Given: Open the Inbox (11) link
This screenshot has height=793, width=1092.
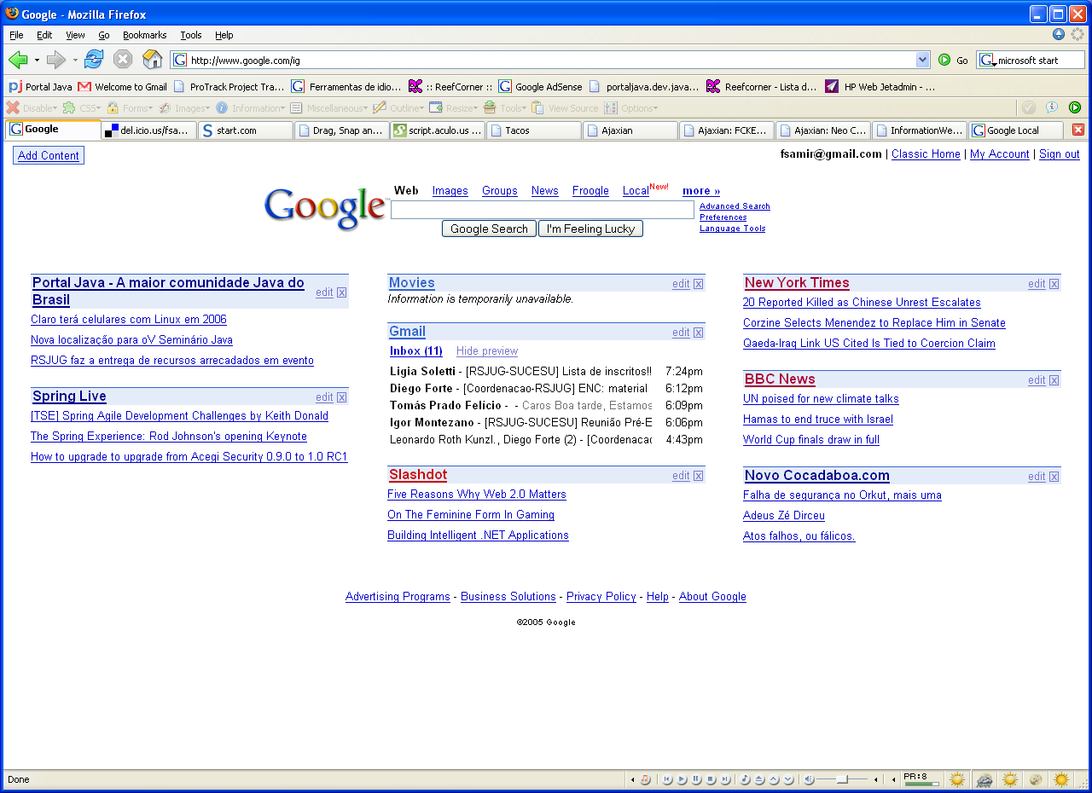Looking at the screenshot, I should click(x=416, y=351).
